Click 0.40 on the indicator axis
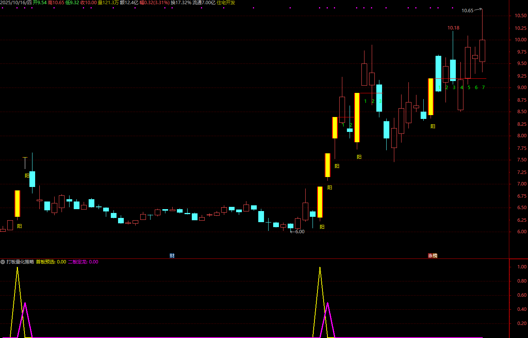 point(522,309)
